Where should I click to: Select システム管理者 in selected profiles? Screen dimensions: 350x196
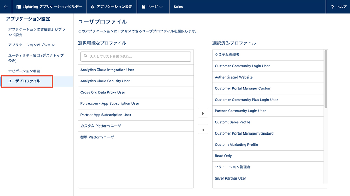268,55
